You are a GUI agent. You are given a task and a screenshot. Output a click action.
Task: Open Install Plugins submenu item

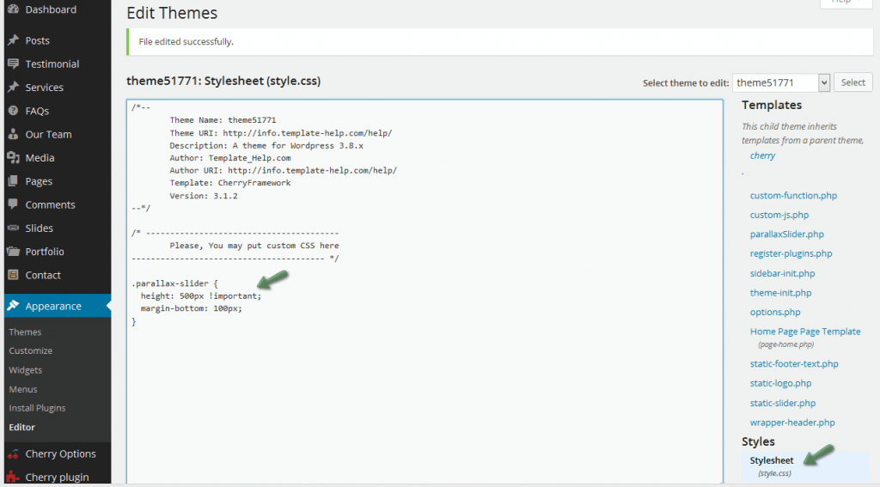point(37,409)
